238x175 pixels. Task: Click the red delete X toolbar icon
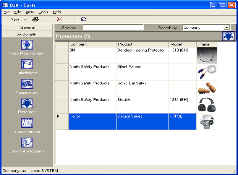pos(59,19)
